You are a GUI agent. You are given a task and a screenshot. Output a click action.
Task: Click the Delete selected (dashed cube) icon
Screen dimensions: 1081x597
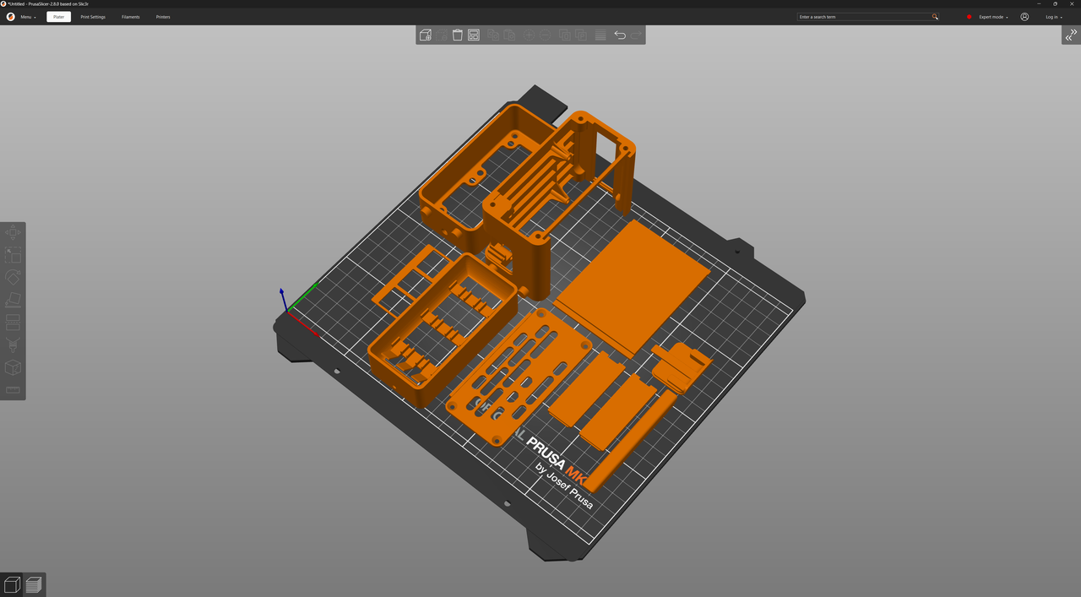click(442, 35)
